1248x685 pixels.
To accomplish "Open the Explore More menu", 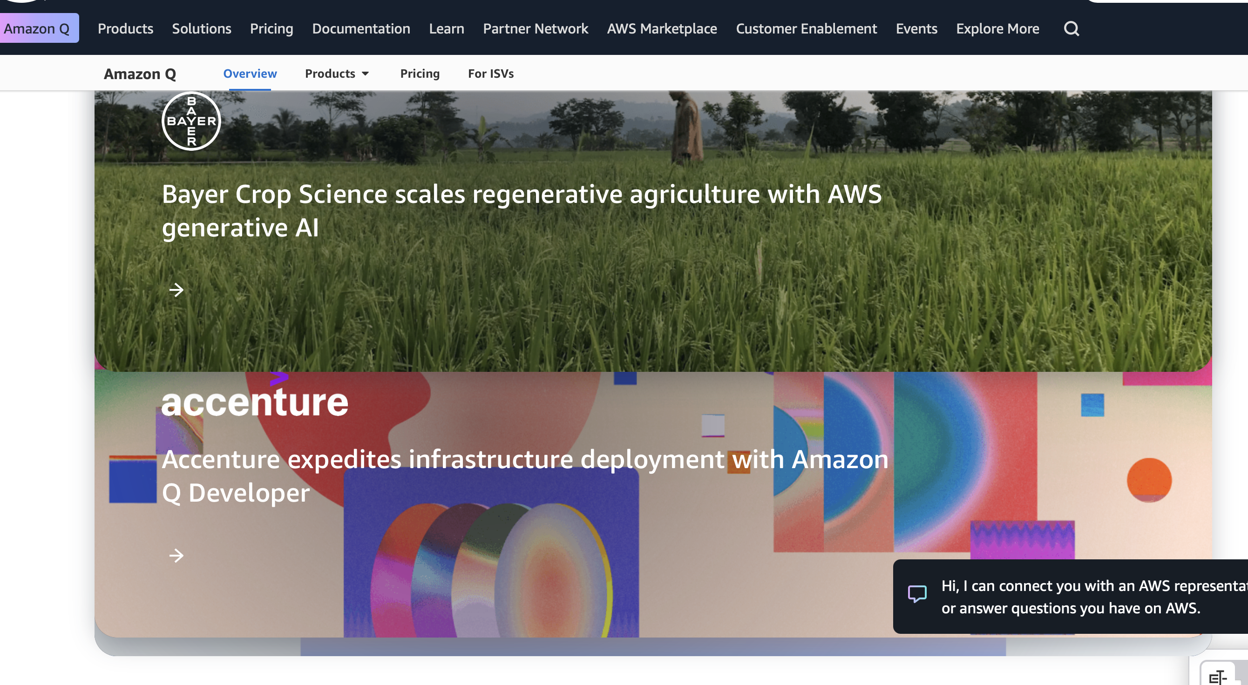I will click(x=997, y=29).
